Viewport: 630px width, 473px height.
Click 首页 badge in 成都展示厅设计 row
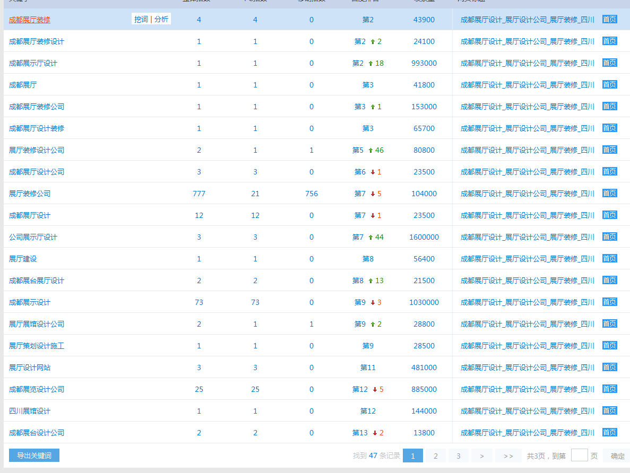point(609,63)
